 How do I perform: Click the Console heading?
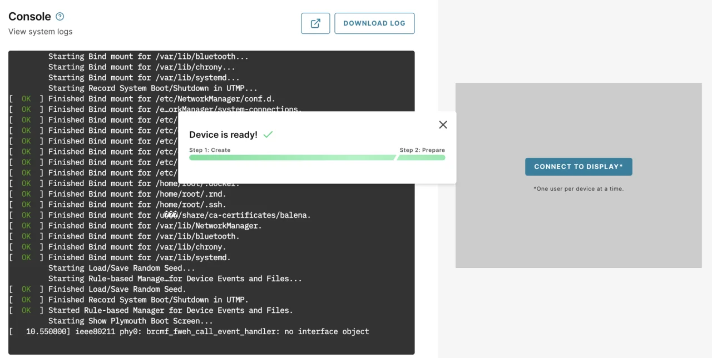[x=29, y=16]
